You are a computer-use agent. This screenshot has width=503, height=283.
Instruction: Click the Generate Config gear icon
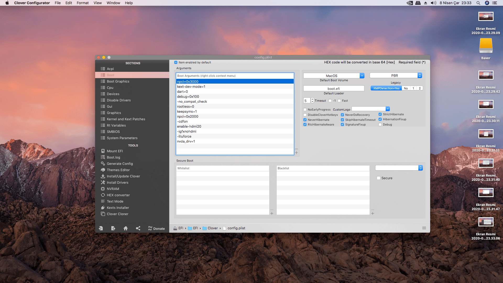pos(103,164)
